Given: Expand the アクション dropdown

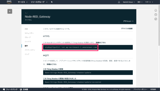Looking at the screenshot, I should (128, 21).
